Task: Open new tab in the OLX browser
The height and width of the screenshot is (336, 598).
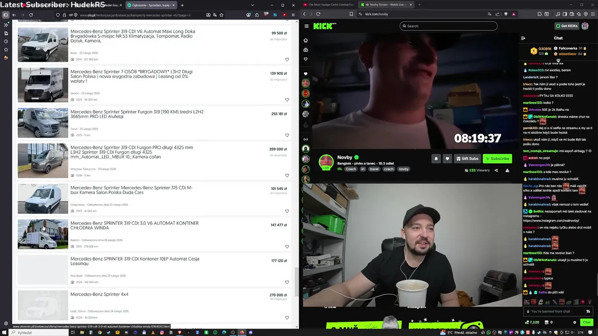Action: point(182,5)
